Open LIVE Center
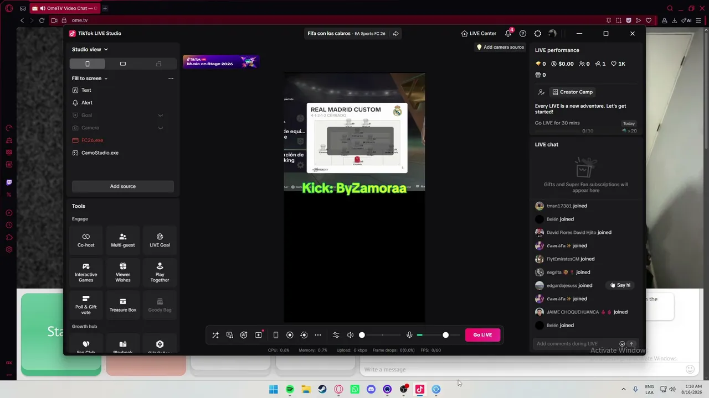This screenshot has height=398, width=709. click(479, 33)
